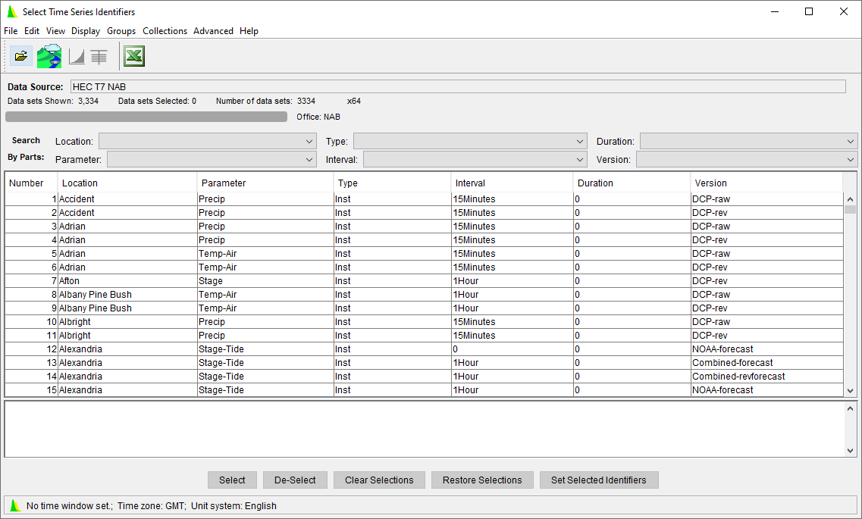Click Combined-forecast version cell
This screenshot has width=862, height=519.
tap(766, 362)
